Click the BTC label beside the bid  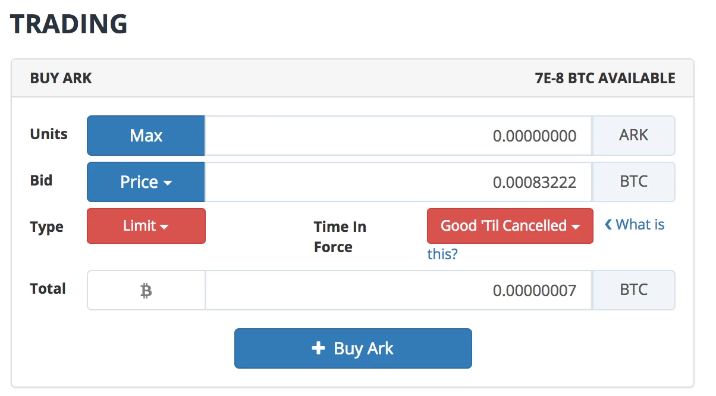click(x=633, y=182)
